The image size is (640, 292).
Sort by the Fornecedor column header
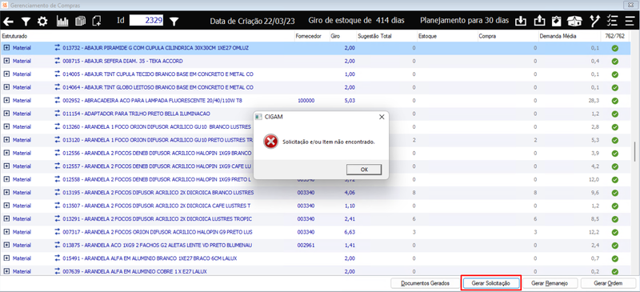(308, 36)
